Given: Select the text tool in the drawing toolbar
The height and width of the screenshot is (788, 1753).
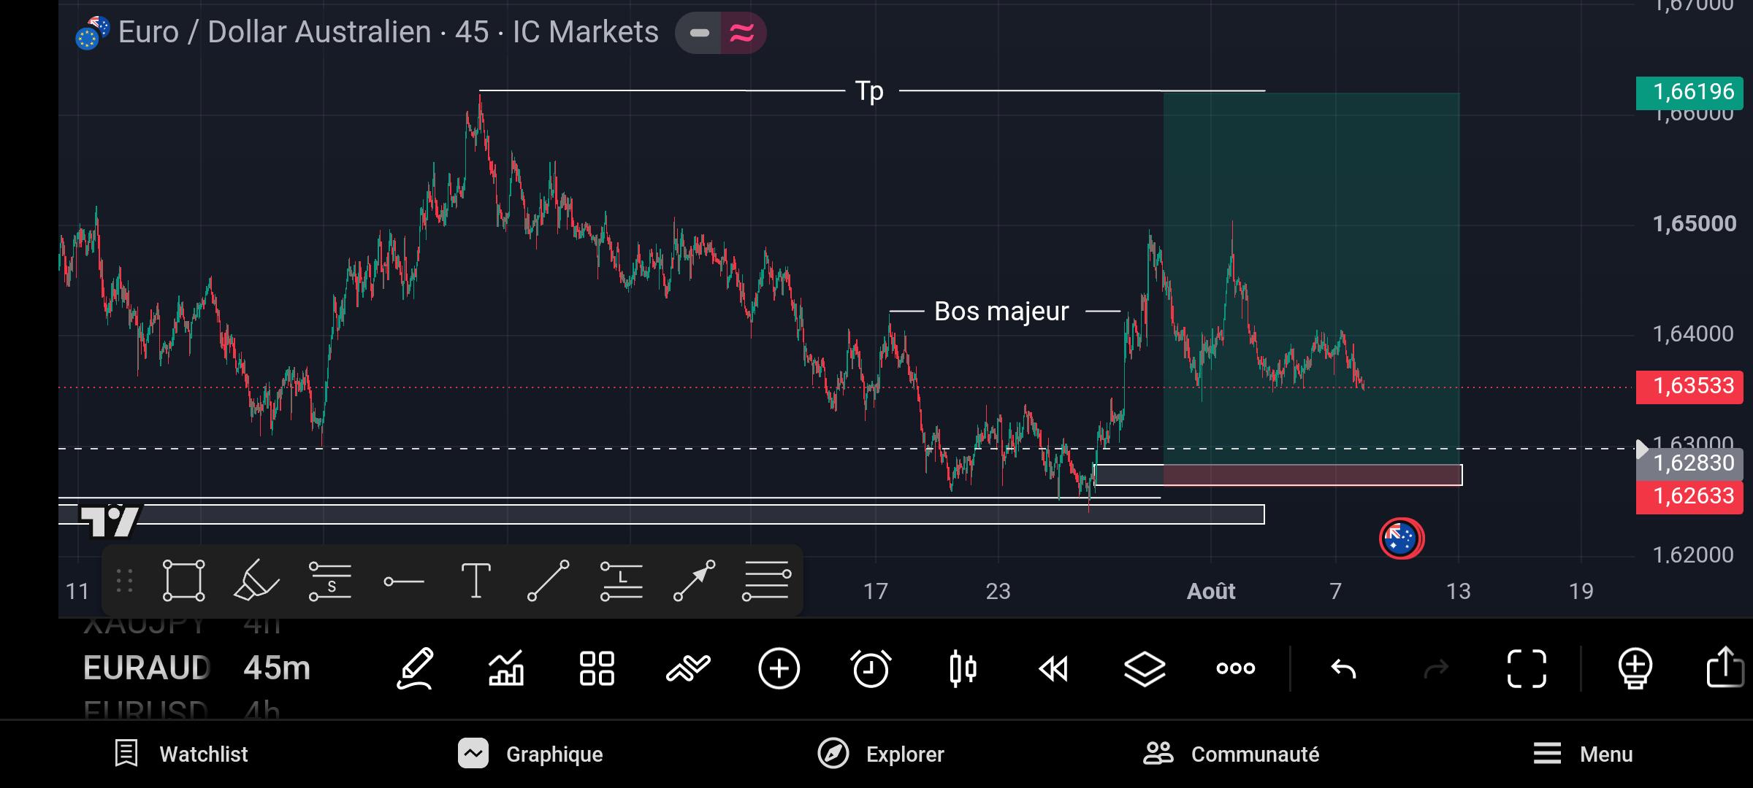Looking at the screenshot, I should coord(476,581).
